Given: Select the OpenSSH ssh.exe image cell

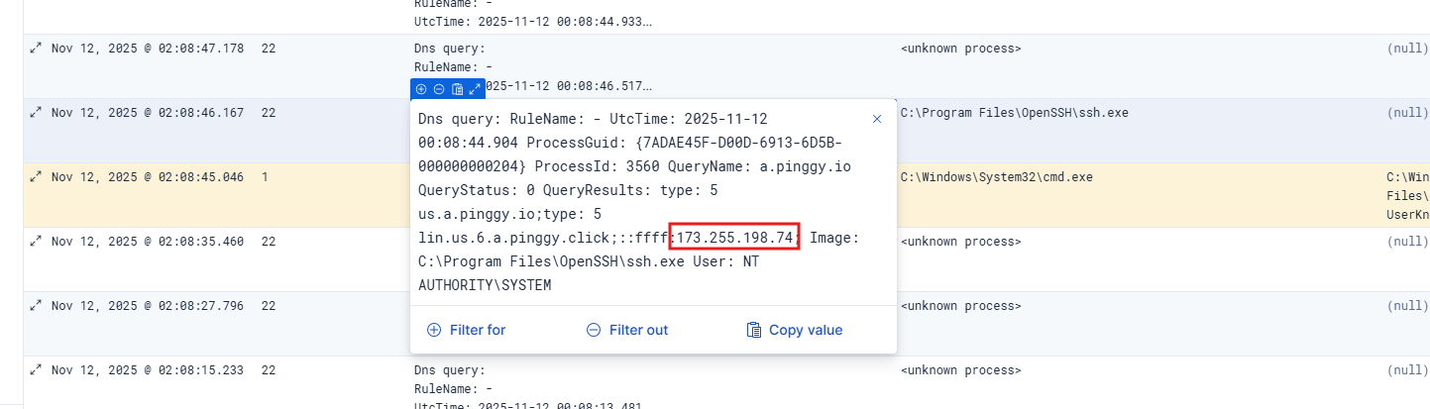Looking at the screenshot, I should 1014,113.
